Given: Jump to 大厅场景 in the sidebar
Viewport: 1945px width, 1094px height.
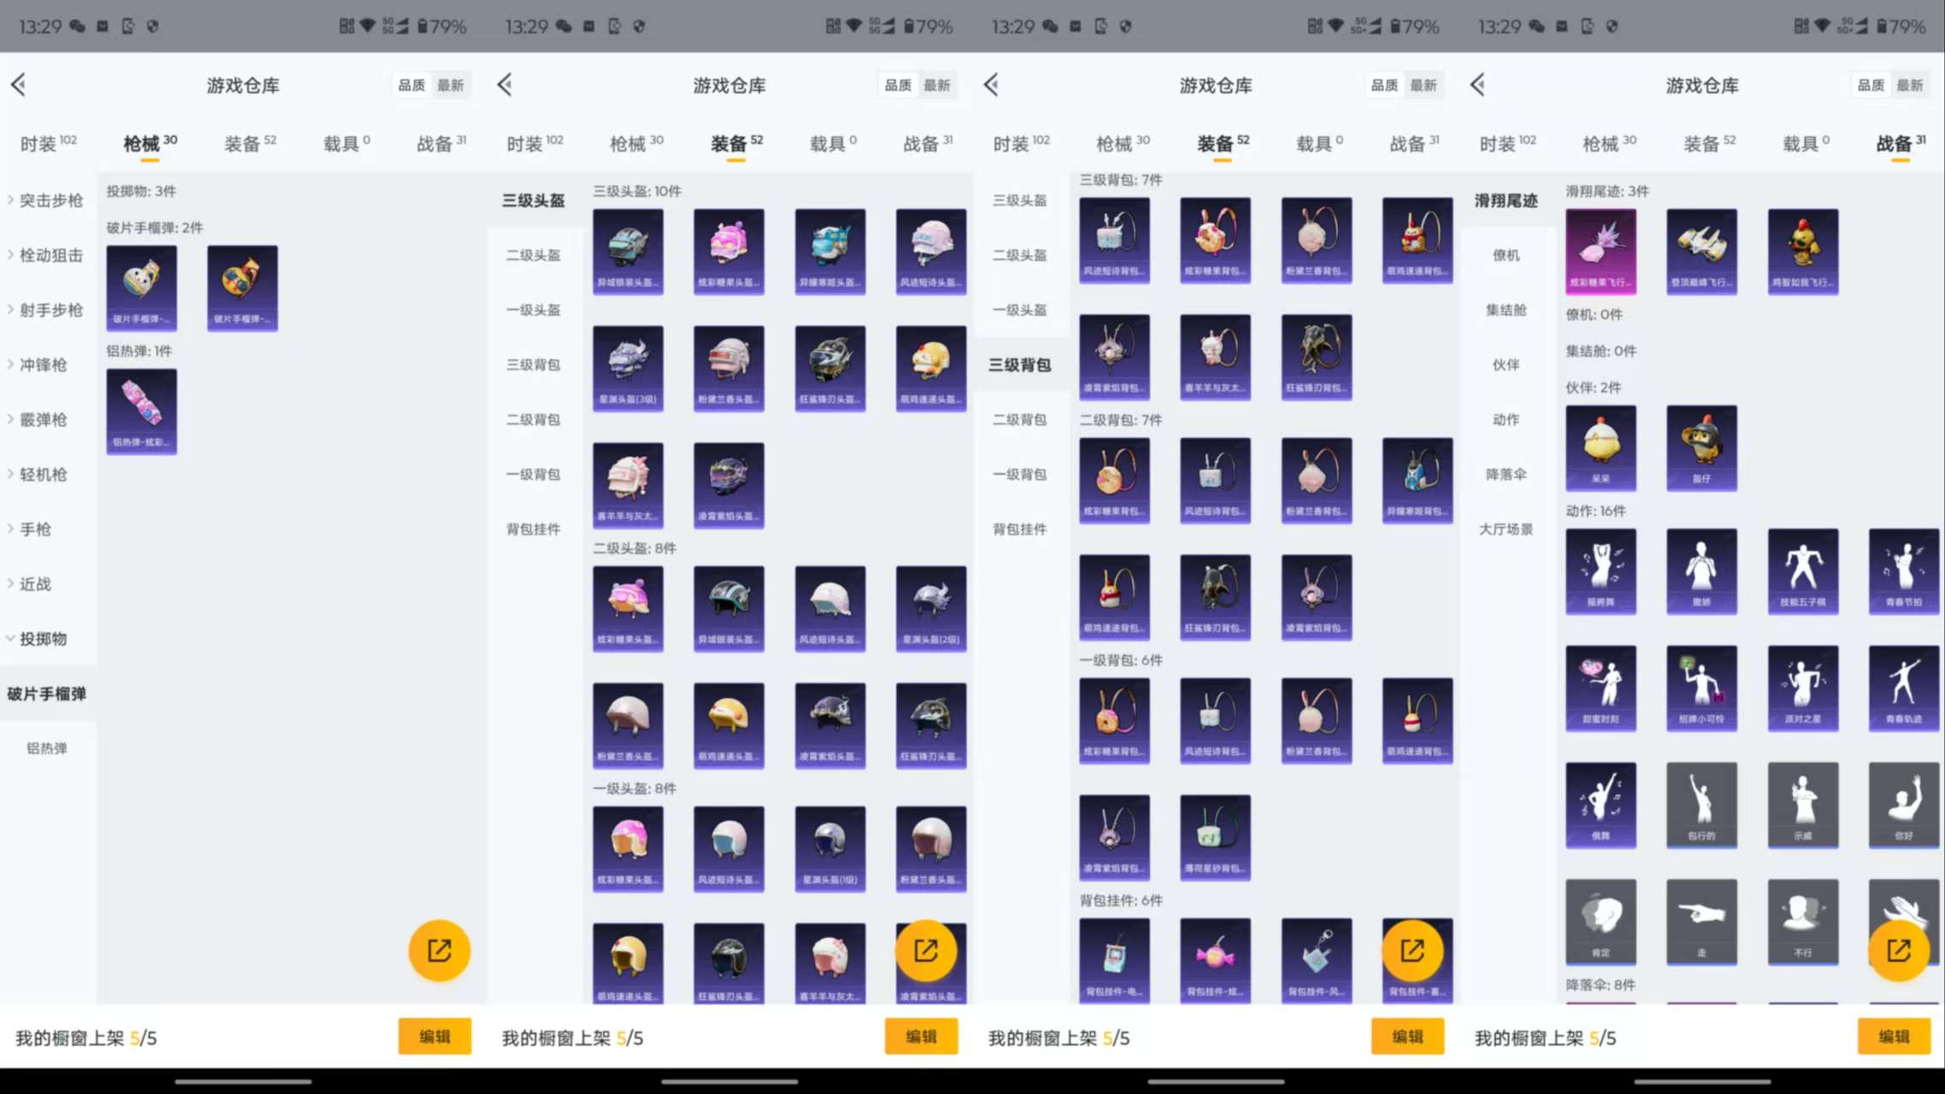Looking at the screenshot, I should click(x=1506, y=529).
